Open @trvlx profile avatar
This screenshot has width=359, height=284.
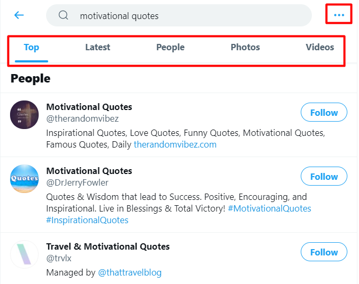[x=24, y=254]
